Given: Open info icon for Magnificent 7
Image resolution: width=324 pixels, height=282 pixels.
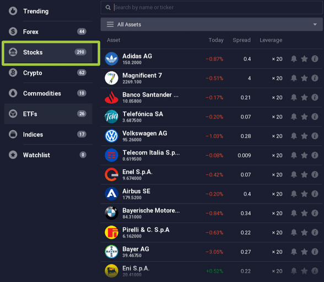Looking at the screenshot, I should point(315,78).
